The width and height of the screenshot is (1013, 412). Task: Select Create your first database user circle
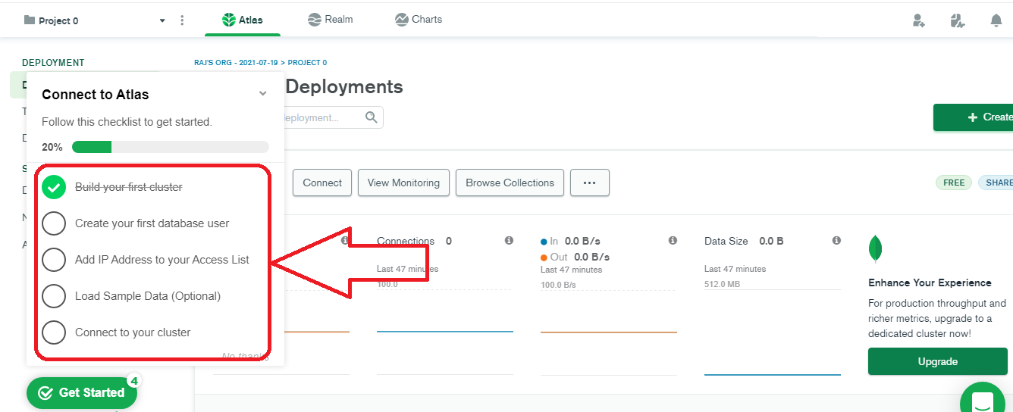coord(54,223)
